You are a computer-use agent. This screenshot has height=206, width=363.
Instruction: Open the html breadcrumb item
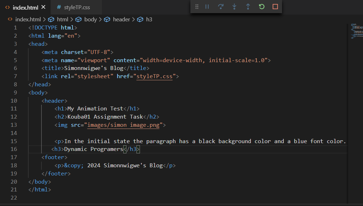point(63,20)
